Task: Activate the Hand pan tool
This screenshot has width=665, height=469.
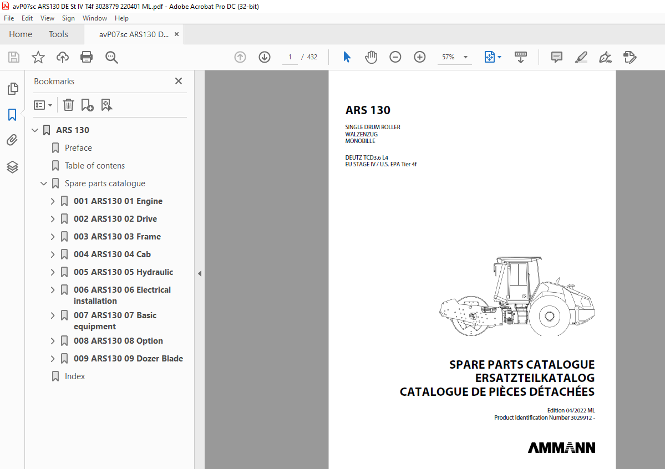Action: 371,57
